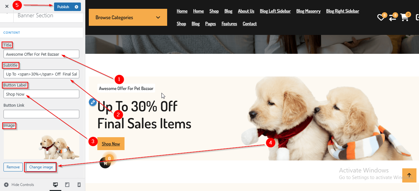Viewport: 419px width, 191px height.
Task: Click the Publish settings gear icon
Action: coord(76,7)
